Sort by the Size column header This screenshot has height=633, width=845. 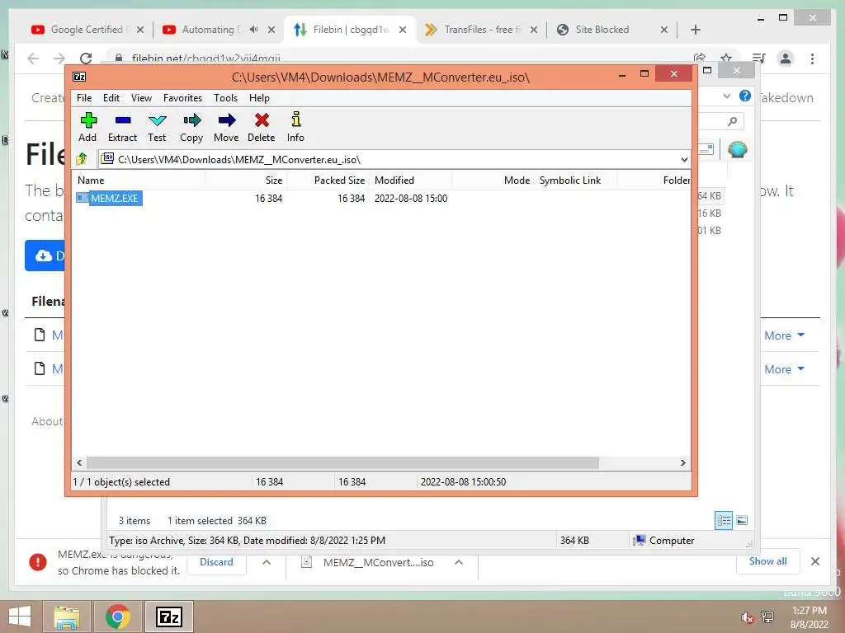click(246, 181)
